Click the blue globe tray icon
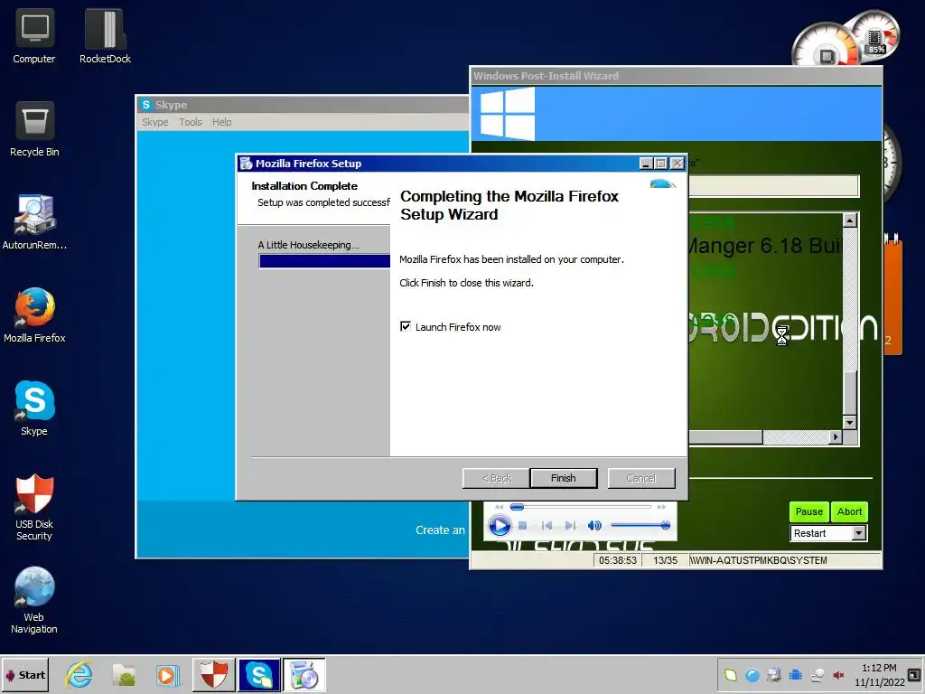925x694 pixels. [x=752, y=675]
